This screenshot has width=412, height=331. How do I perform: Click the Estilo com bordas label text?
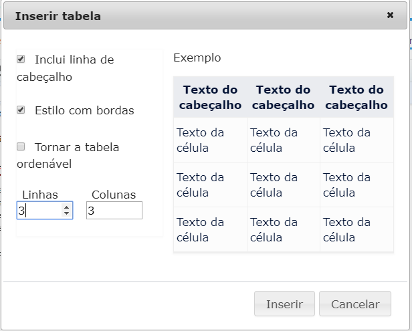84,110
